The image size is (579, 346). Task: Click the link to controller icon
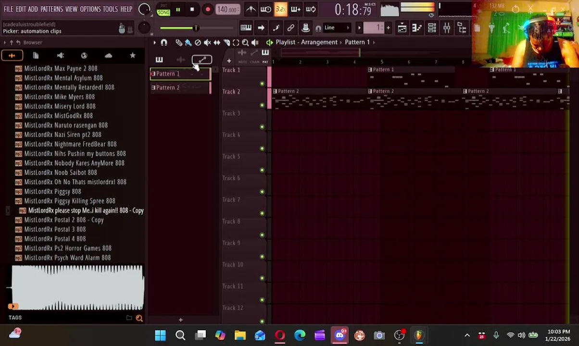[290, 28]
